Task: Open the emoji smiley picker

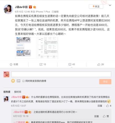Action: 13,81
